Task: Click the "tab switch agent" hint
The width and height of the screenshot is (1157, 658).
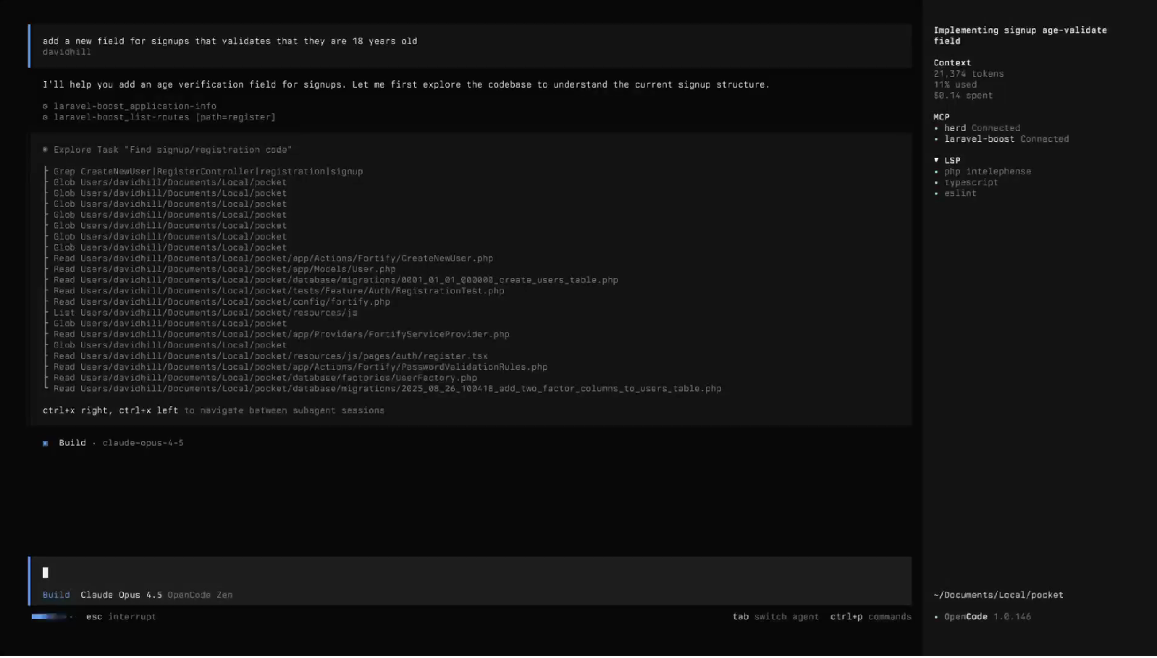Action: [x=775, y=617]
